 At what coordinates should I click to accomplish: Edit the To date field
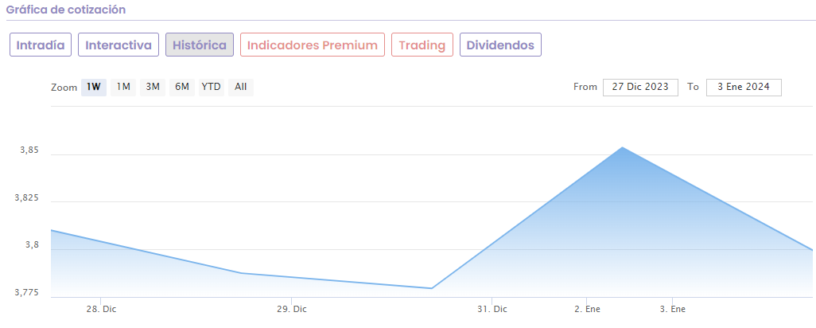click(743, 87)
